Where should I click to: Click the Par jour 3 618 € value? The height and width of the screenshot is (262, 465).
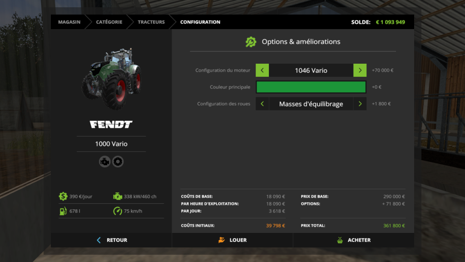pos(277,211)
